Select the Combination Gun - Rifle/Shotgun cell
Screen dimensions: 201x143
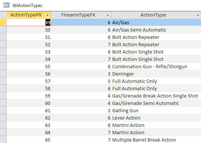(156, 66)
